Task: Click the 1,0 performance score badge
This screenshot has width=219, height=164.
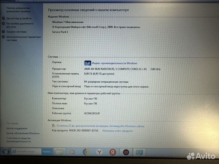Action: [88, 63]
